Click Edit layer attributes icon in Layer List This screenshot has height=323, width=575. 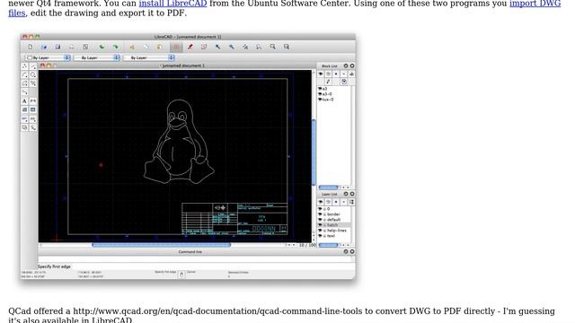tap(351, 202)
